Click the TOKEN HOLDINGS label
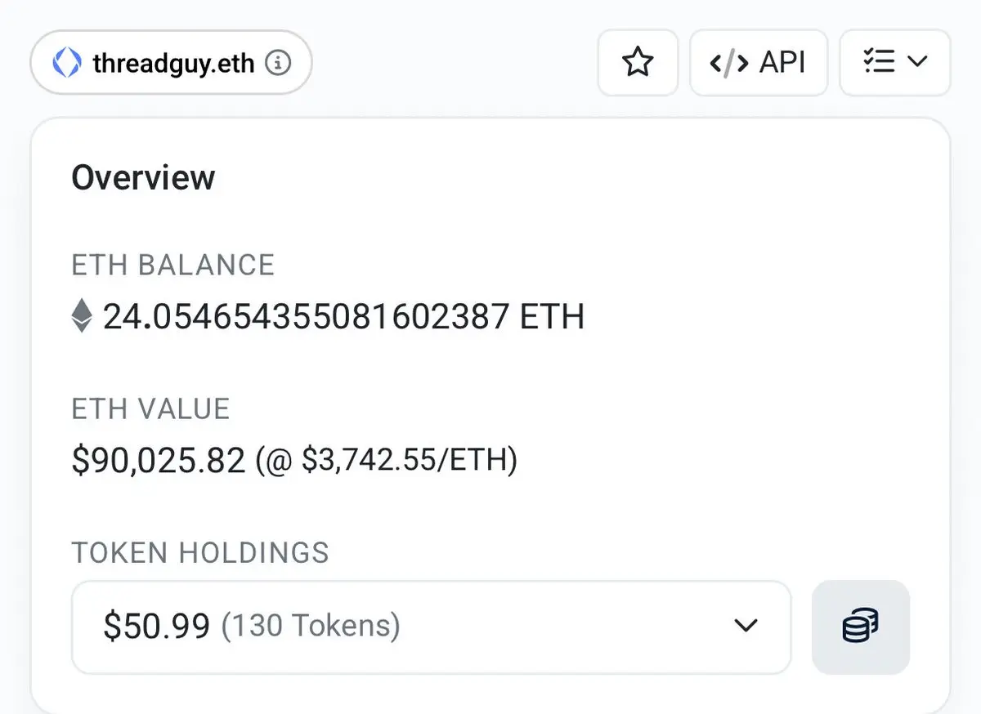Screen dimensions: 981x714 click(x=200, y=553)
